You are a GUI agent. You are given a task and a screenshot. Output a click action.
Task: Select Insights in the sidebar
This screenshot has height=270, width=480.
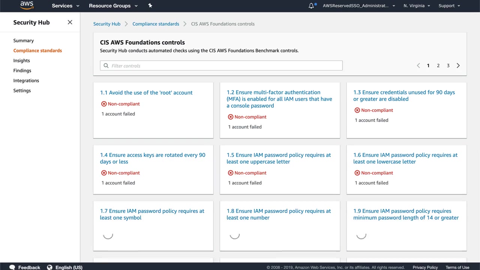pyautogui.click(x=22, y=60)
